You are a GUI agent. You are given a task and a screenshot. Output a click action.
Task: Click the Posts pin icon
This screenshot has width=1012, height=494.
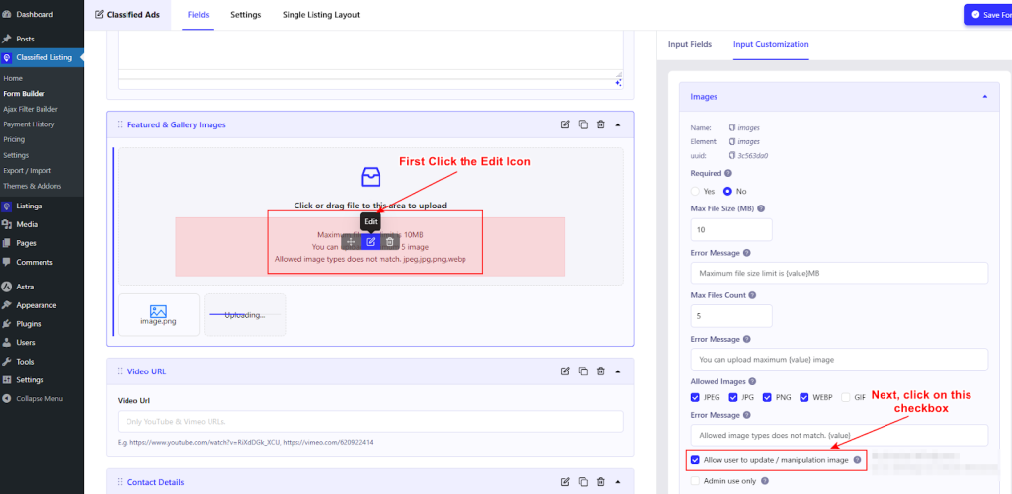pyautogui.click(x=7, y=39)
